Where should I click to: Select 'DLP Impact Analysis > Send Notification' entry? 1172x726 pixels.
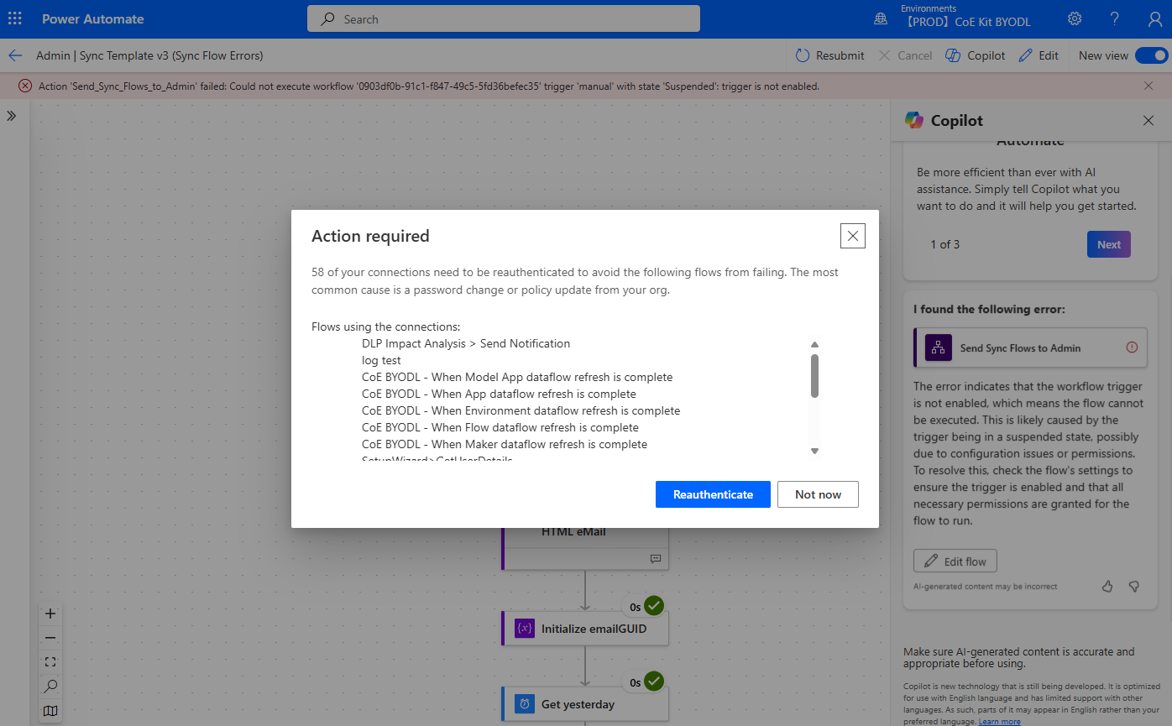click(x=466, y=343)
